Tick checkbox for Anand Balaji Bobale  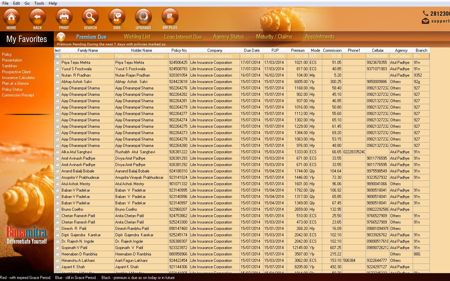pyautogui.click(x=57, y=171)
